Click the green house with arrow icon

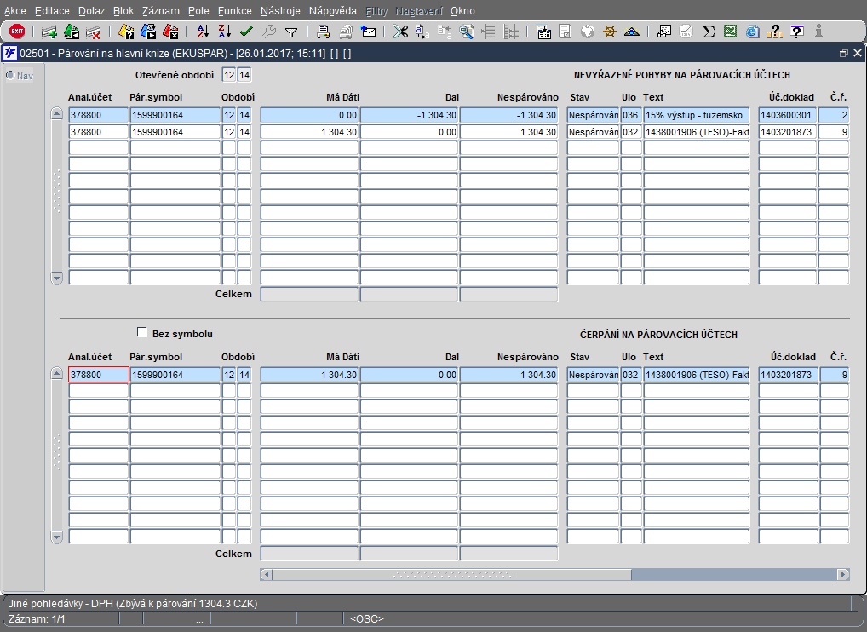tap(72, 32)
